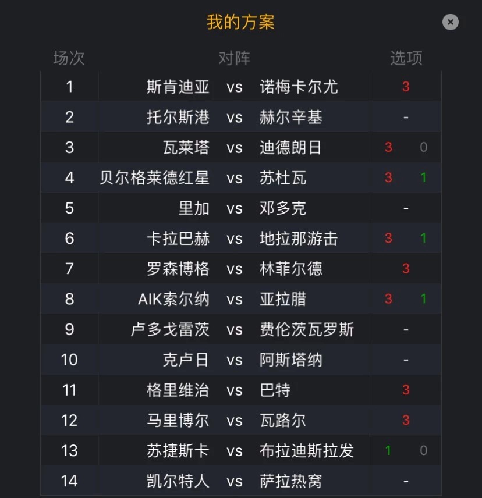Click the dash for 克卢日 vs 阿斯塔纳
The width and height of the screenshot is (482, 498).
[x=406, y=360]
